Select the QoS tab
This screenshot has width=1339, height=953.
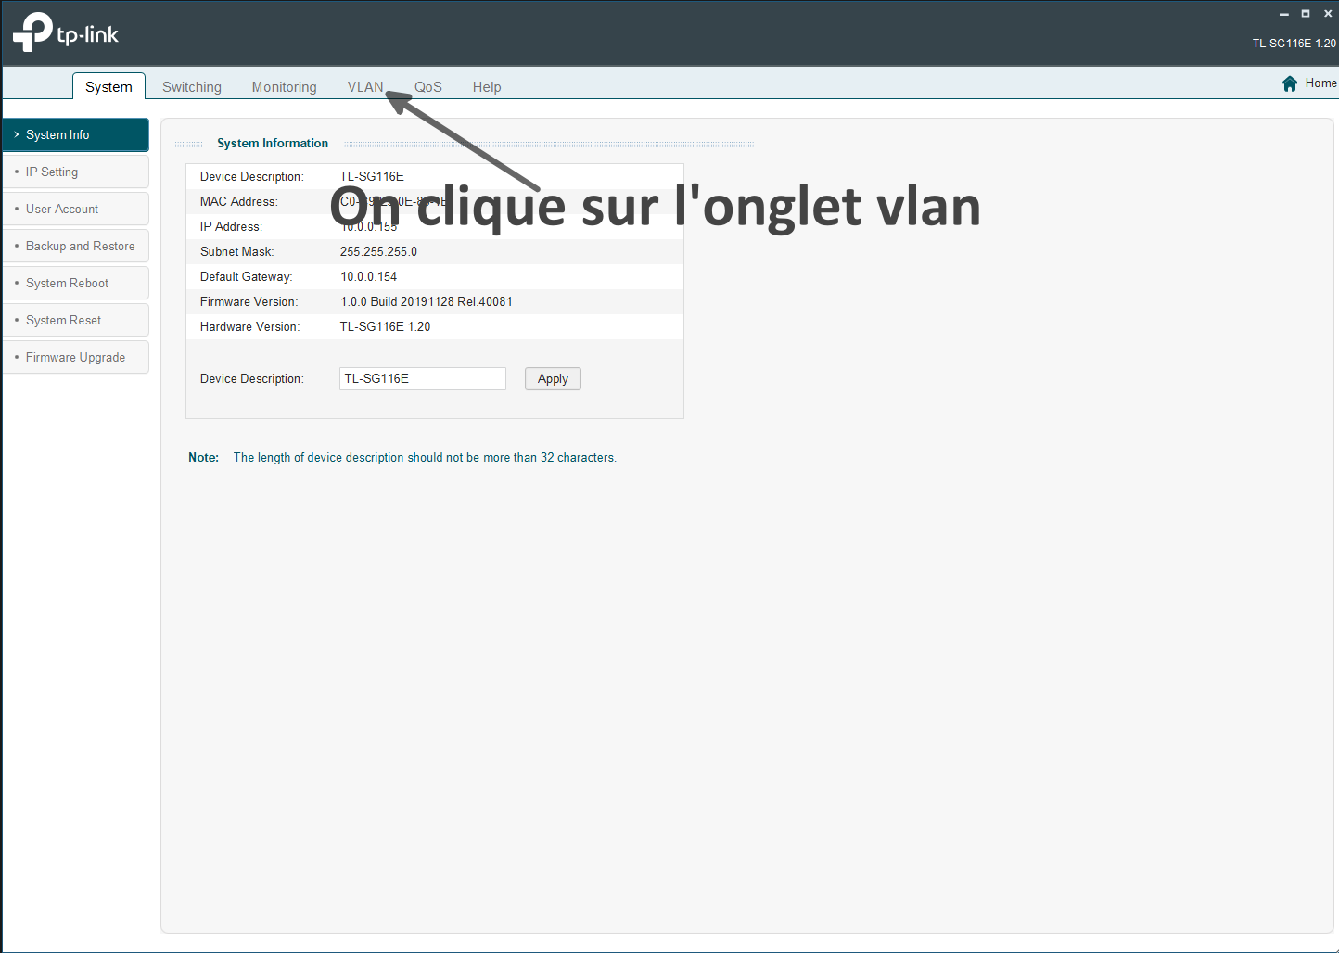(x=427, y=87)
